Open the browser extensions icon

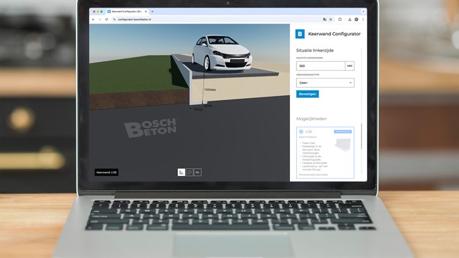[x=340, y=19]
